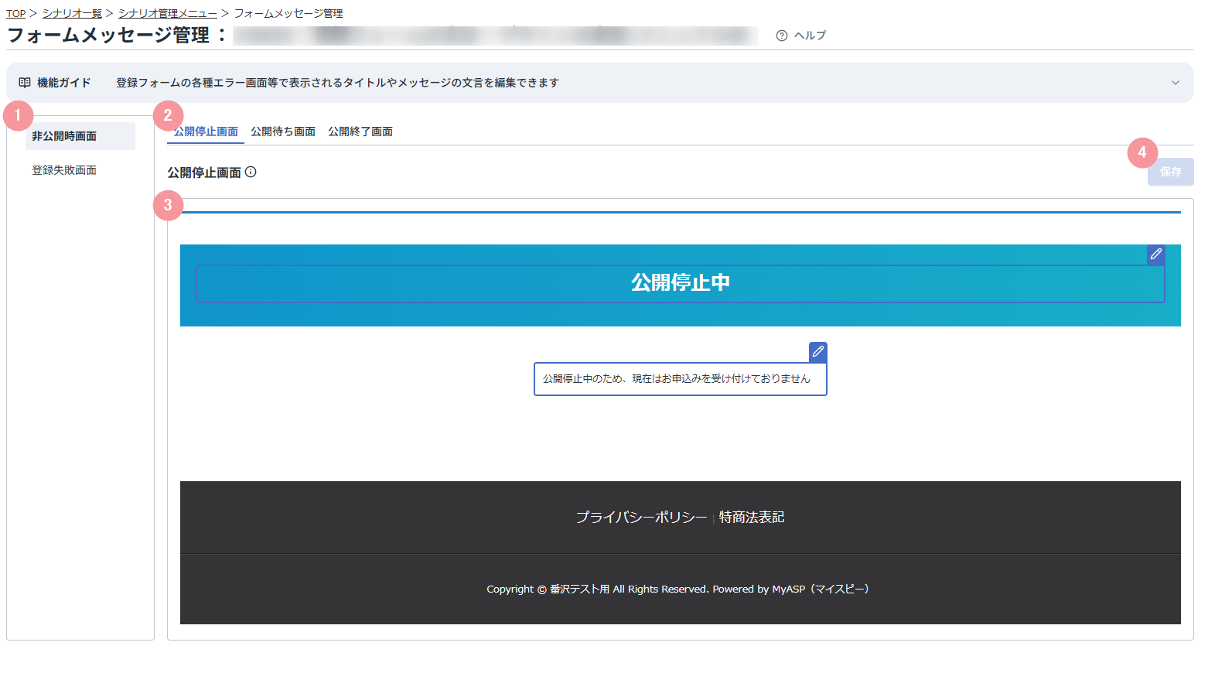Viewport: 1232px width, 680px height.
Task: Navigate to シナリオ管理メニュー breadcrumb
Action: click(168, 14)
